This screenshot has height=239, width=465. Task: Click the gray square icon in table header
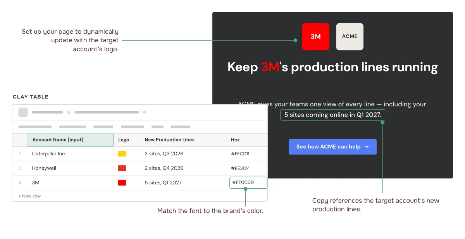[x=23, y=112]
